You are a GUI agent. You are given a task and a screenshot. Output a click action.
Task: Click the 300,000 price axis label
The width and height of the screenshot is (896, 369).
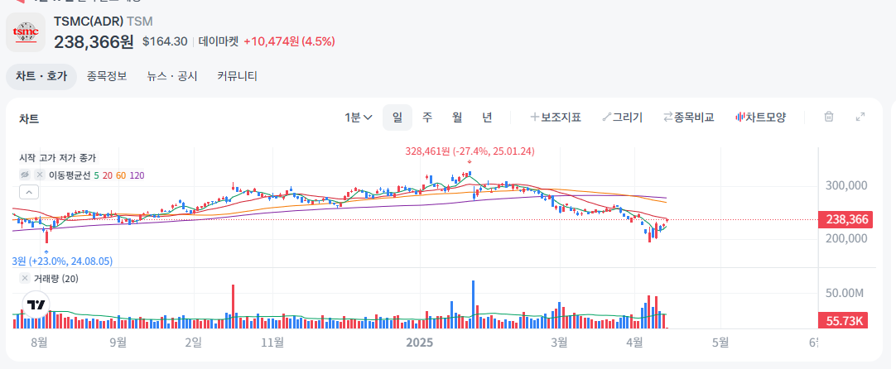click(847, 185)
